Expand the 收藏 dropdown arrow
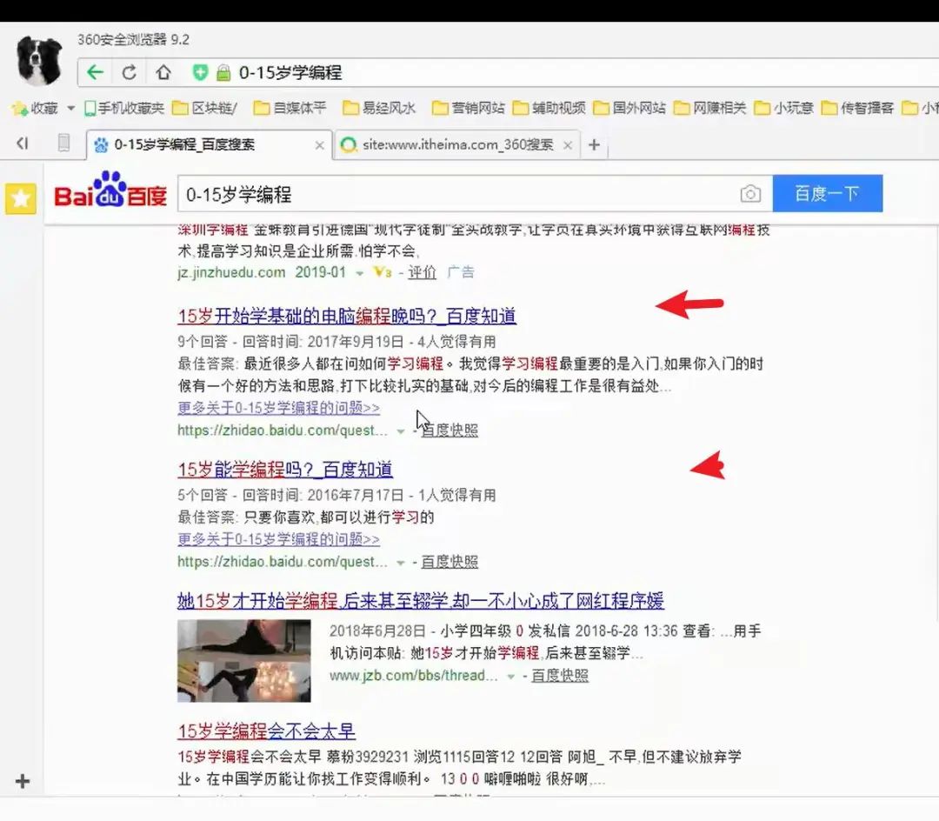 point(70,109)
